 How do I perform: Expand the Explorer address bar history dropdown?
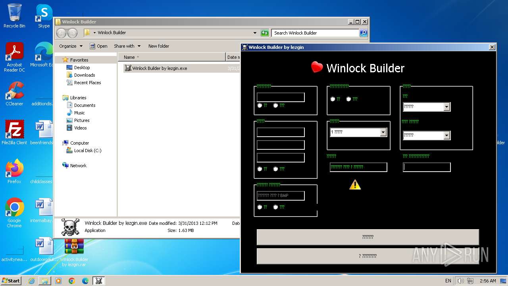click(255, 33)
